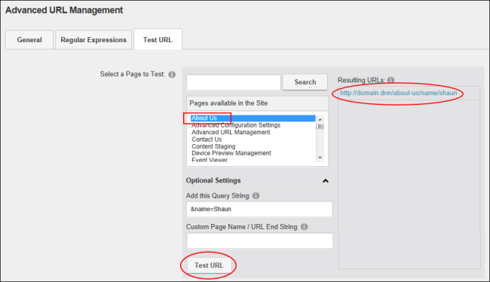Click the Search button
Screen dimensions: 490x282
pyautogui.click(x=305, y=82)
